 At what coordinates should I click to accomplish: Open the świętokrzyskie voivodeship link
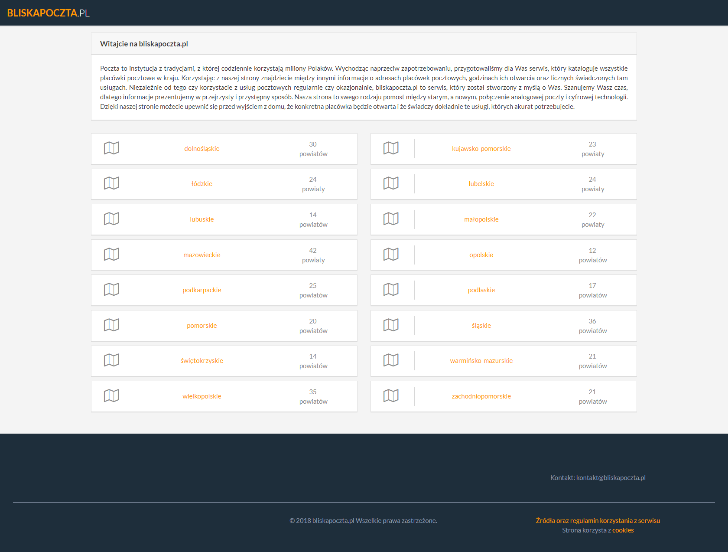coord(202,361)
